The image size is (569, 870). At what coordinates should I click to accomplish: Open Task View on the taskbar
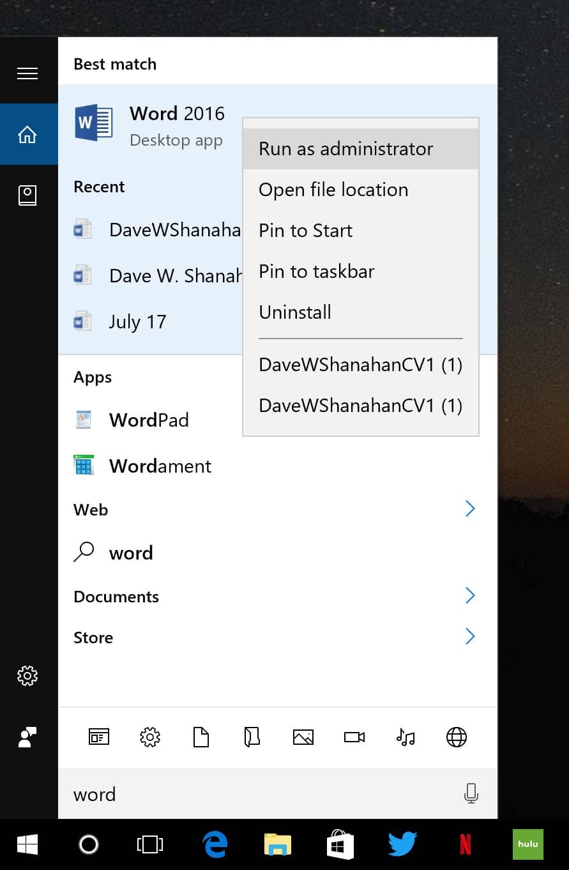[x=150, y=844]
